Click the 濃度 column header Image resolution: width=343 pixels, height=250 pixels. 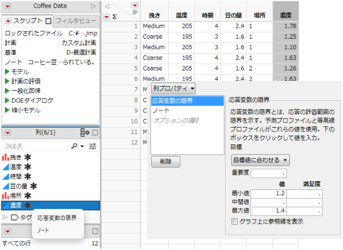[x=286, y=15]
